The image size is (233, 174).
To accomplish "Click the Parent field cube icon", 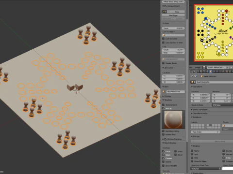I will [224, 125].
